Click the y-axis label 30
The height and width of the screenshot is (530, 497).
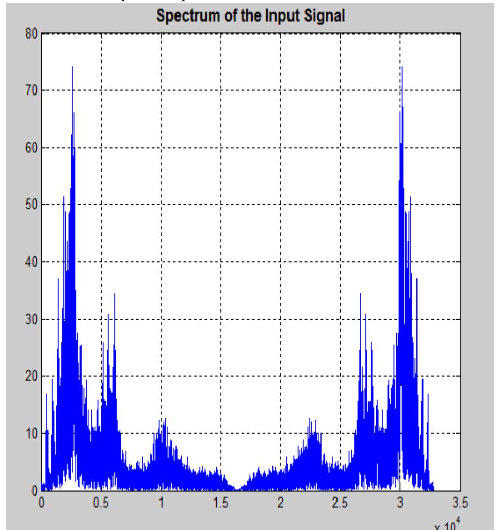[x=31, y=319]
